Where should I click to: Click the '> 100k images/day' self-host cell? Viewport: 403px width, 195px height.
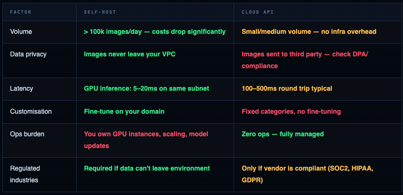point(154,32)
